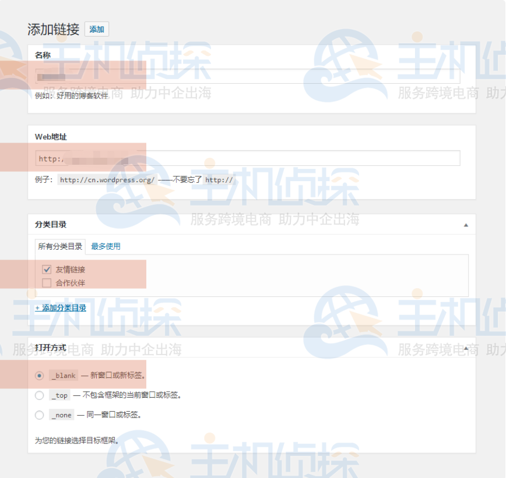This screenshot has height=478, width=506.
Task: Click the 名称 section title
Action: 43,55
